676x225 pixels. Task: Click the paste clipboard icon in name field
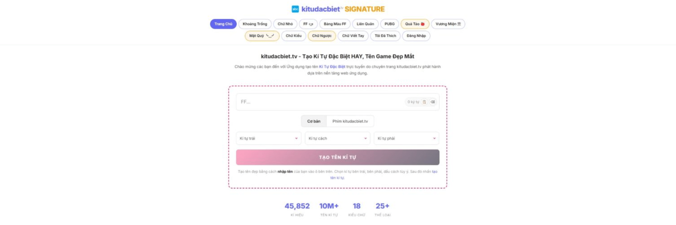coord(424,102)
